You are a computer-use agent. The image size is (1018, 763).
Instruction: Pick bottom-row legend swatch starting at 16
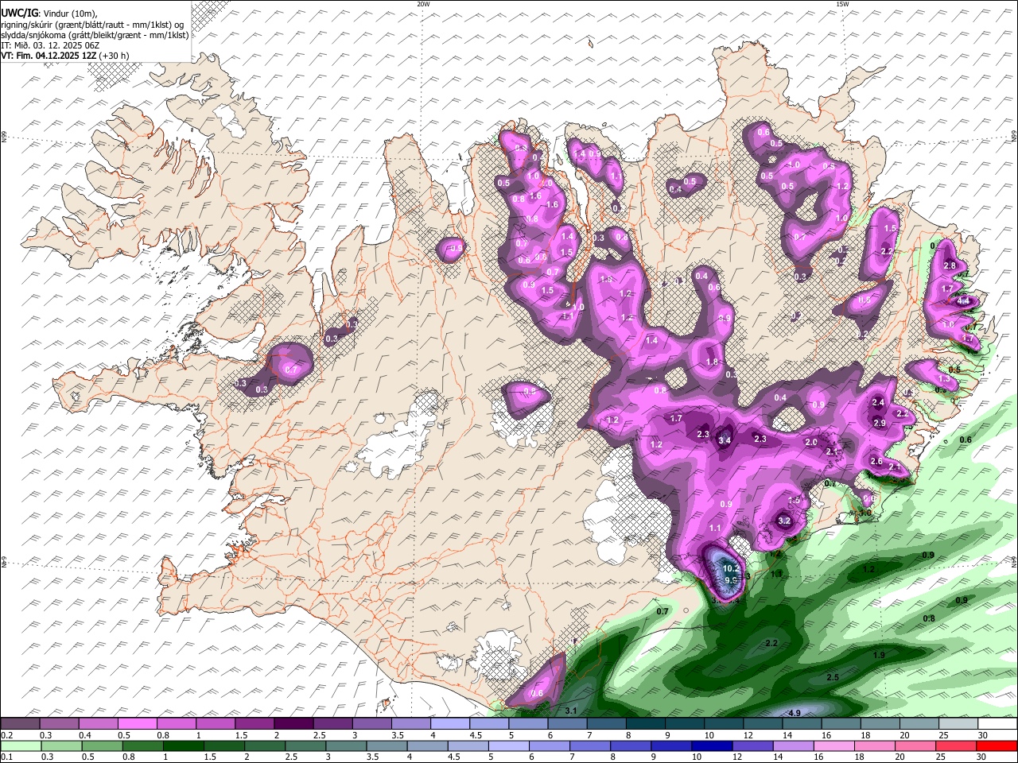[834, 746]
